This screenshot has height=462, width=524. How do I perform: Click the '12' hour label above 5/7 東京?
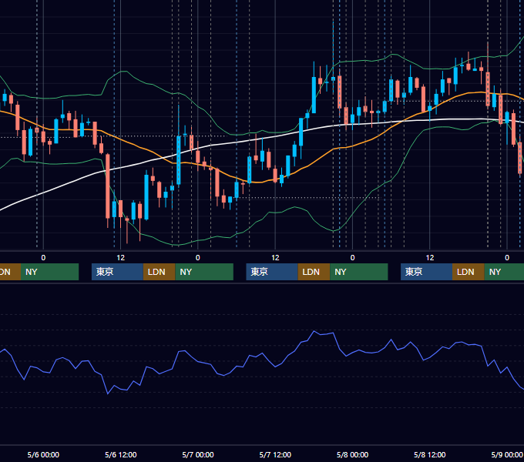coord(275,258)
